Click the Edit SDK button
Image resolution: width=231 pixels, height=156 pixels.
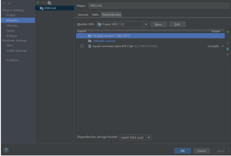click(177, 24)
